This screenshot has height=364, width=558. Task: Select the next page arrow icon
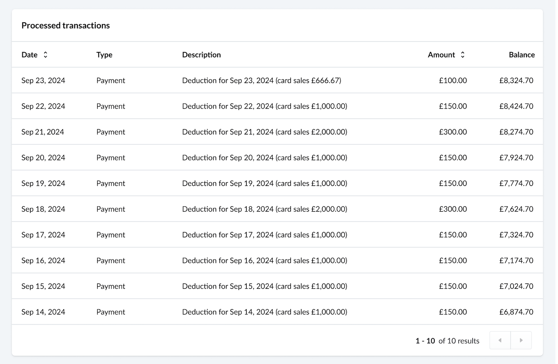click(x=521, y=340)
